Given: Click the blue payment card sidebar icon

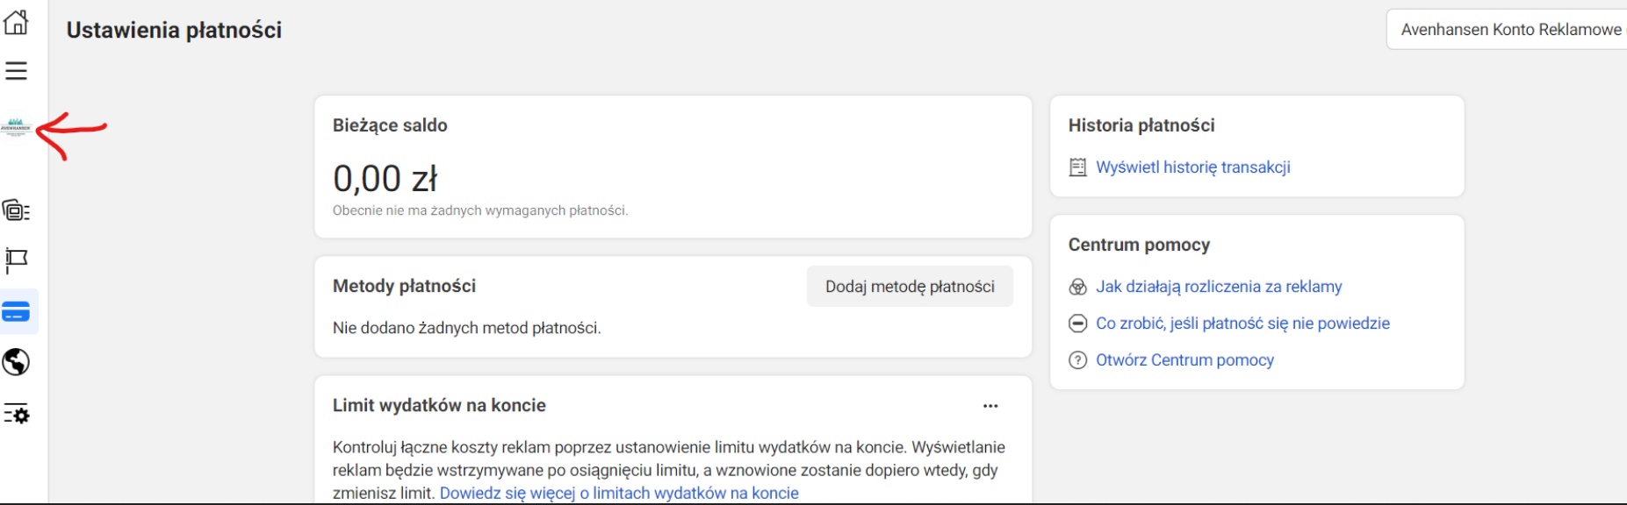Looking at the screenshot, I should click(16, 312).
